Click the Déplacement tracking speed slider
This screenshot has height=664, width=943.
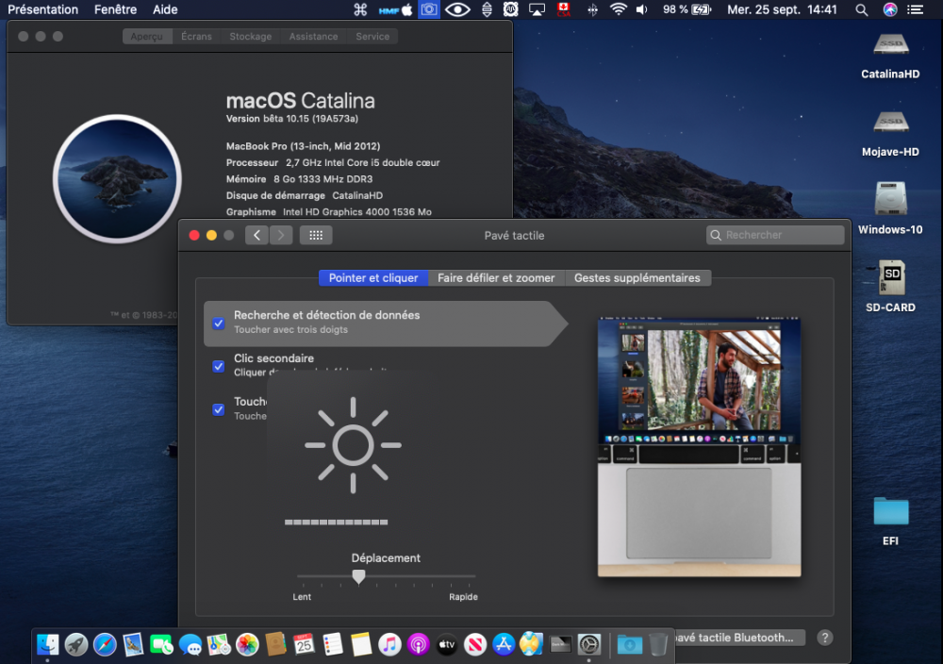pyautogui.click(x=386, y=577)
